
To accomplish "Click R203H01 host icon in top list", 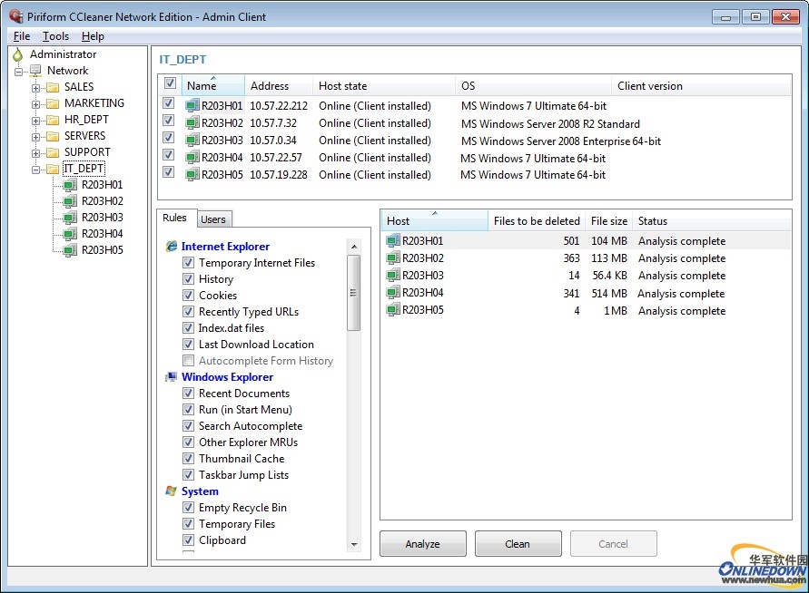I will point(192,106).
